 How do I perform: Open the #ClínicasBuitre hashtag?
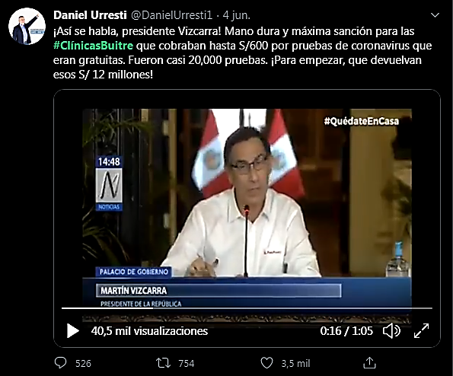pyautogui.click(x=94, y=46)
